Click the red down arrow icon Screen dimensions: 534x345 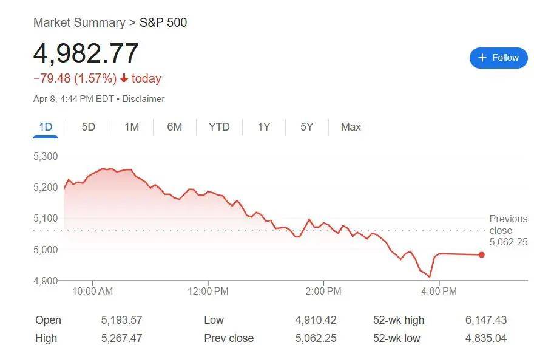coord(124,78)
